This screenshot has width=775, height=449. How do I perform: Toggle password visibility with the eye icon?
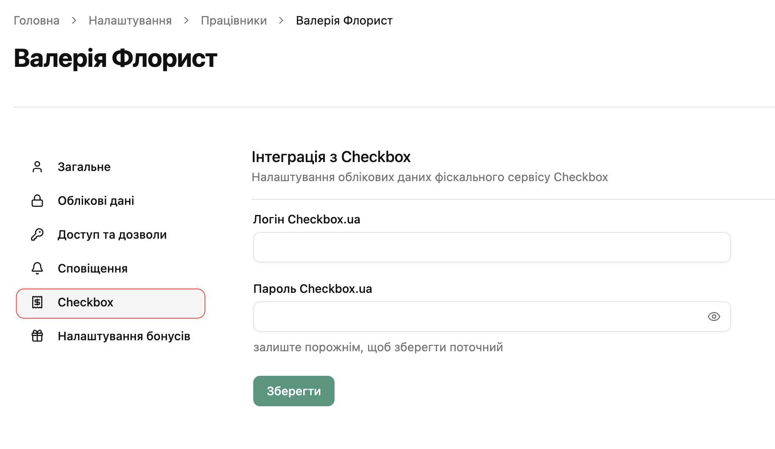tap(714, 317)
